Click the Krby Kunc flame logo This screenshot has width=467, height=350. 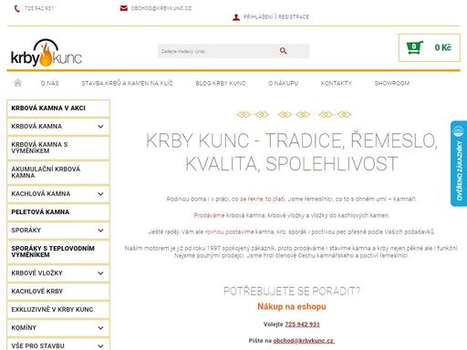47,53
